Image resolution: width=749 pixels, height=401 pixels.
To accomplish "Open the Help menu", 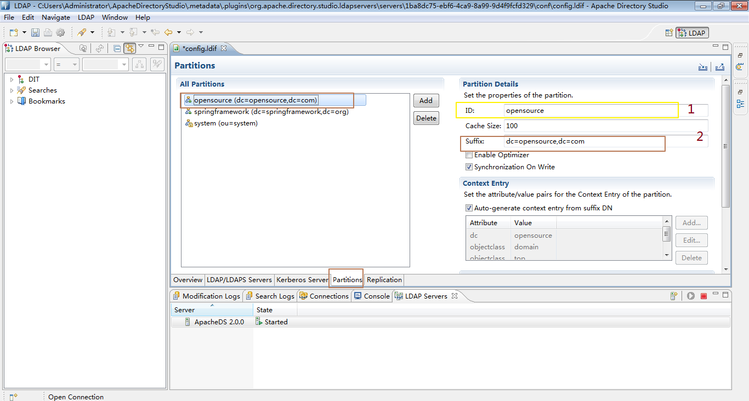I will pos(143,18).
